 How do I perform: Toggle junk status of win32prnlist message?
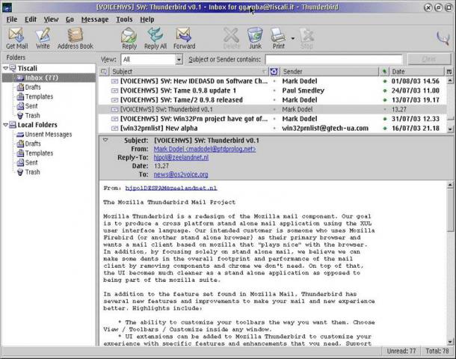pos(274,129)
